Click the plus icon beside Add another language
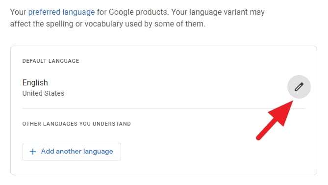Image resolution: width=328 pixels, height=185 pixels. pyautogui.click(x=33, y=152)
